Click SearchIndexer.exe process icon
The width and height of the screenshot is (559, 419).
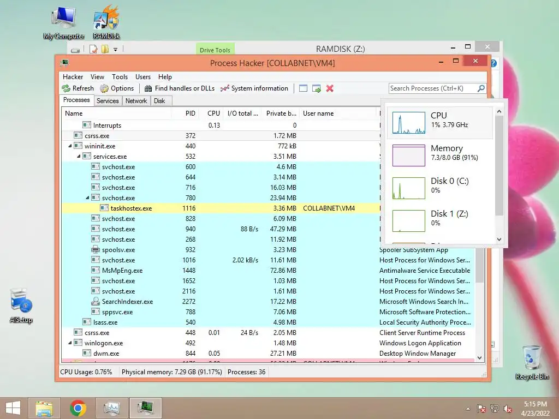click(95, 301)
